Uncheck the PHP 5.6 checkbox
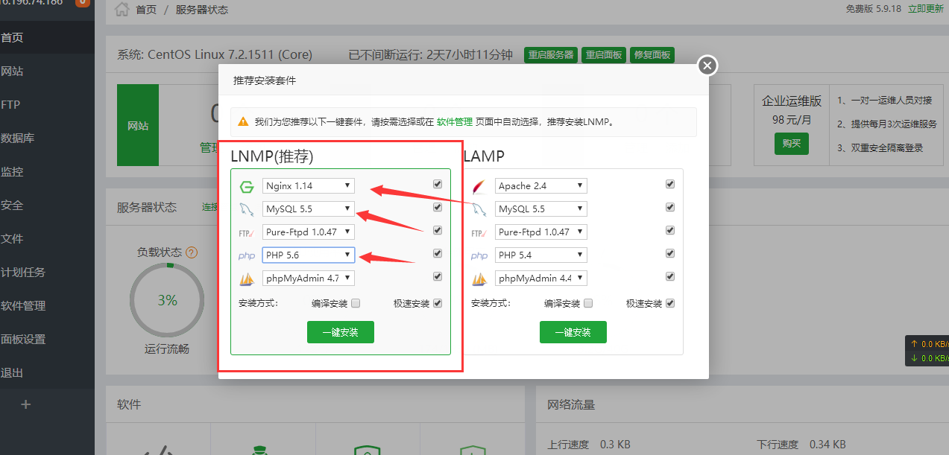This screenshot has height=455, width=949. [438, 253]
